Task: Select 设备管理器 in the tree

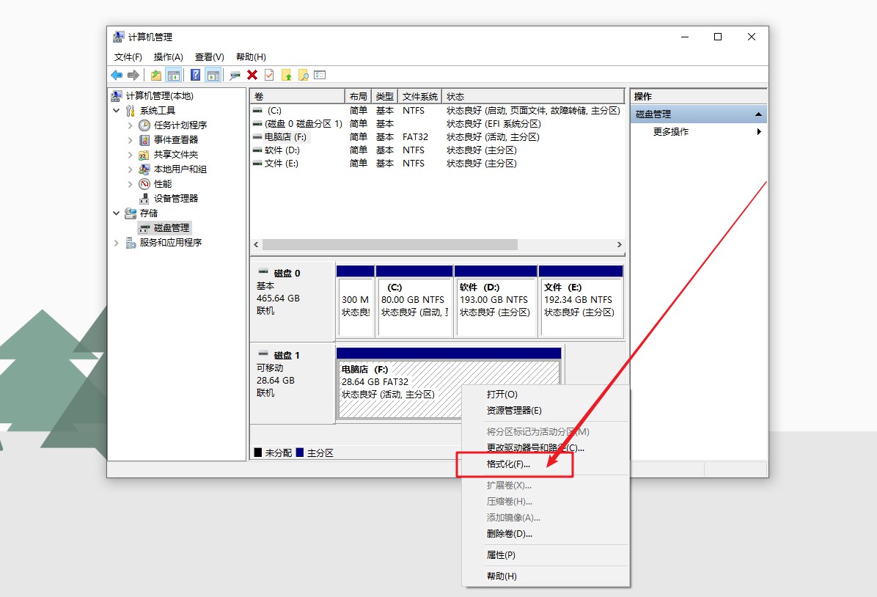Action: pos(175,198)
